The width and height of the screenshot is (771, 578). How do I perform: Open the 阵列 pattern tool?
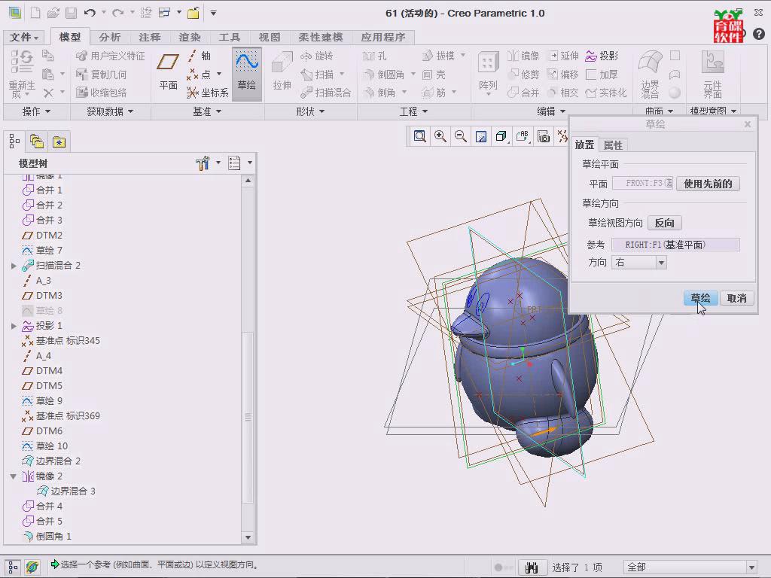(x=488, y=71)
